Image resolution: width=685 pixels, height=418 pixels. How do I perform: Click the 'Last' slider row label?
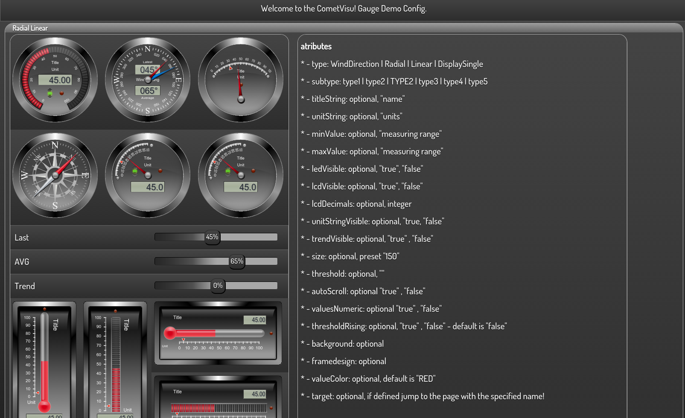click(x=22, y=238)
